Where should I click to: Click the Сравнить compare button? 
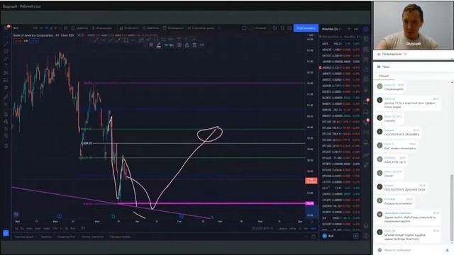tap(79, 28)
